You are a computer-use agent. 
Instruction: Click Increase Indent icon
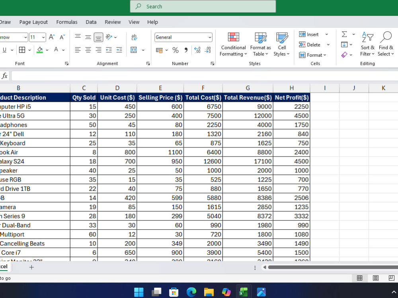click(x=119, y=50)
